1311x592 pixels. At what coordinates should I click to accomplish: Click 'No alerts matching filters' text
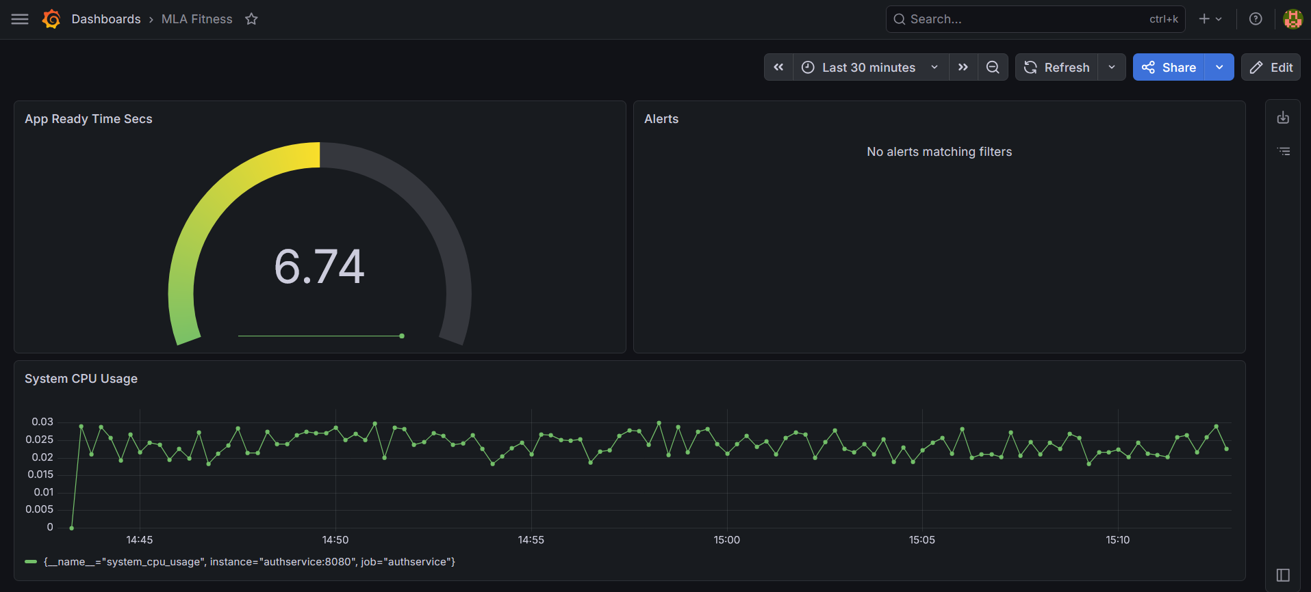(x=939, y=152)
